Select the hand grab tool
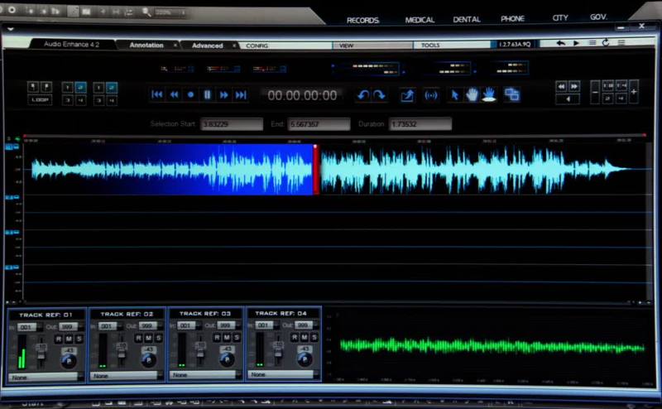Viewport: 662px width, 409px height. (473, 95)
